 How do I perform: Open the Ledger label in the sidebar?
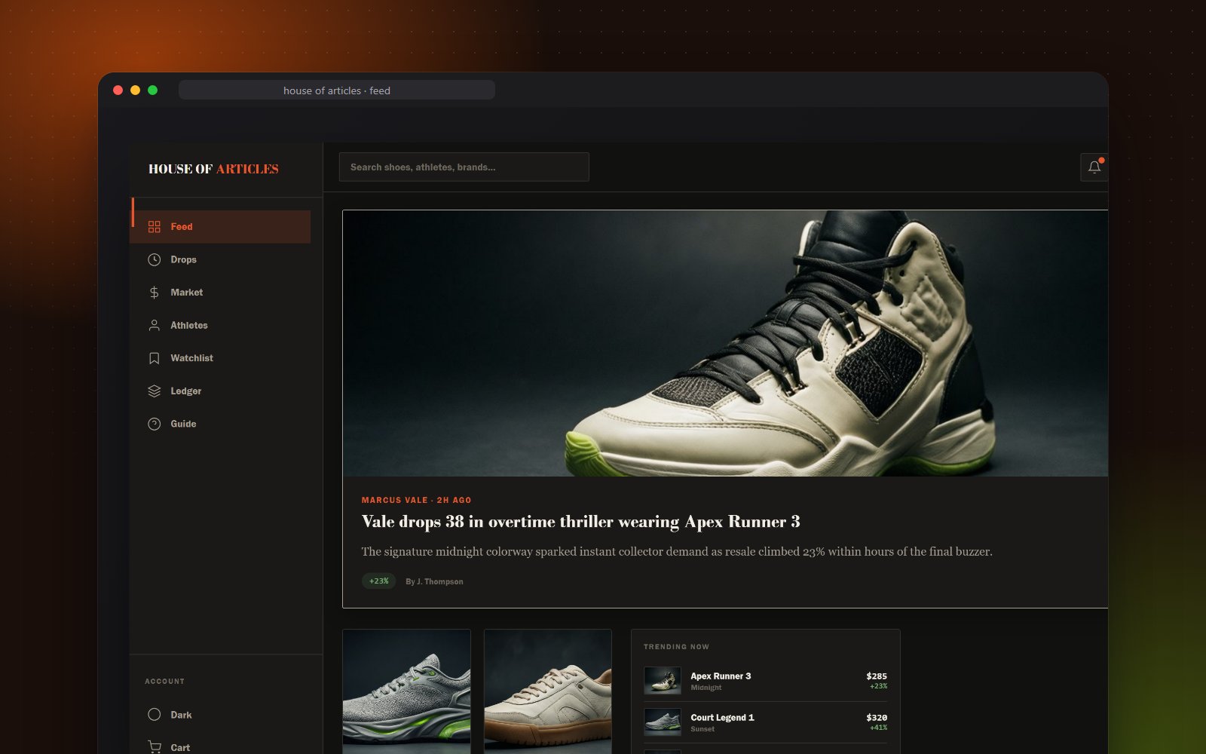tap(185, 391)
